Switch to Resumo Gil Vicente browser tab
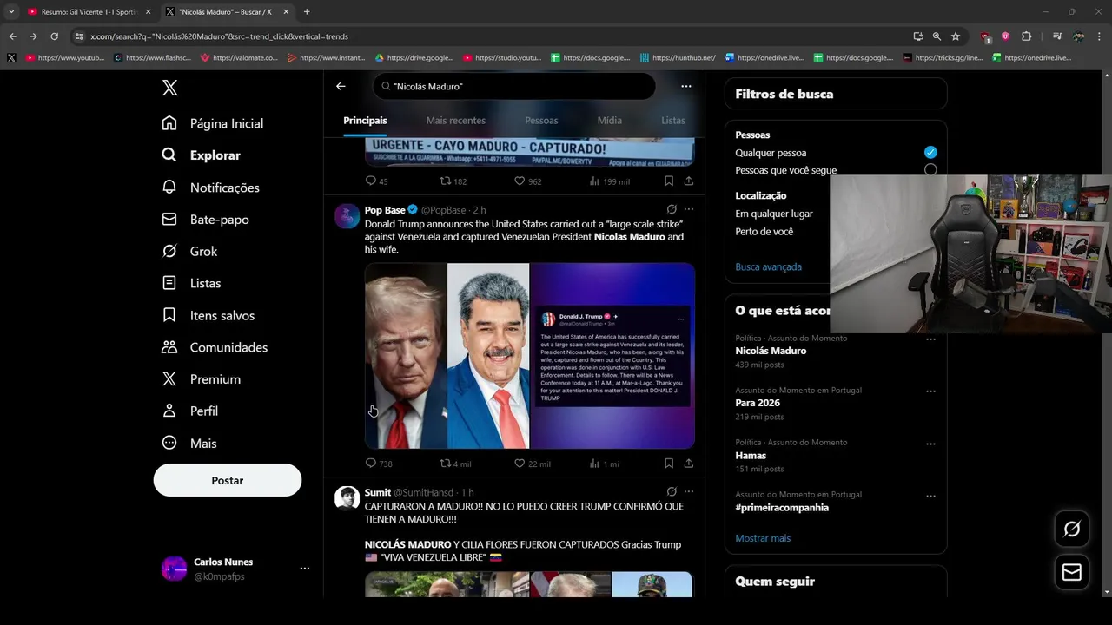 (89, 12)
